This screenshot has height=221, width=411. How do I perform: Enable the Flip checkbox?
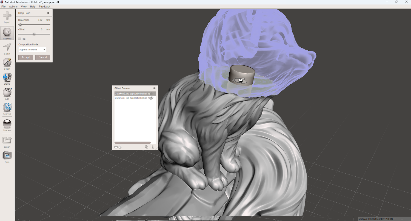click(19, 39)
